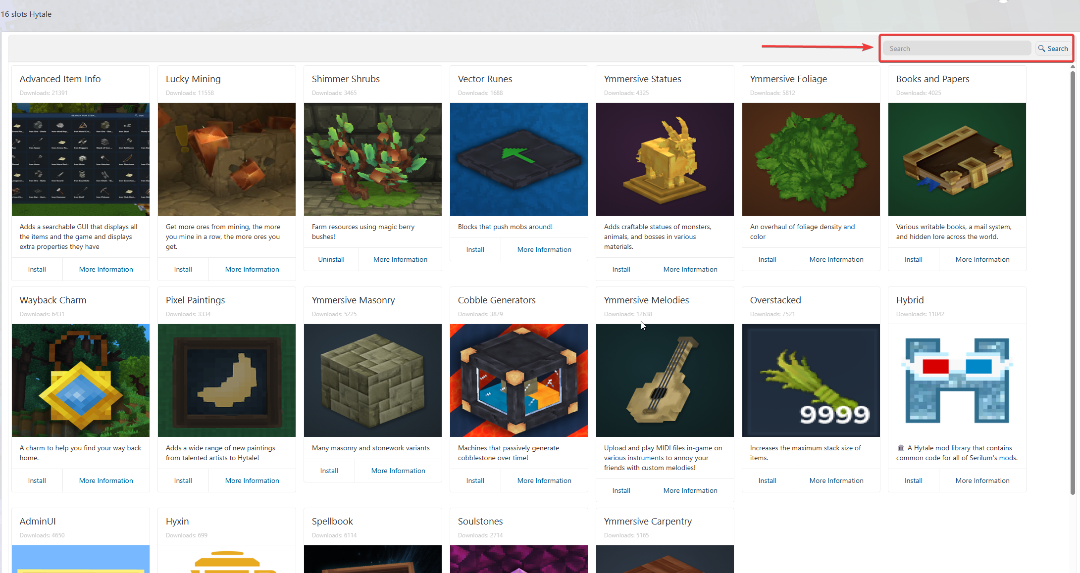View More Information for Pixel Paintings
1080x573 pixels.
coord(252,480)
